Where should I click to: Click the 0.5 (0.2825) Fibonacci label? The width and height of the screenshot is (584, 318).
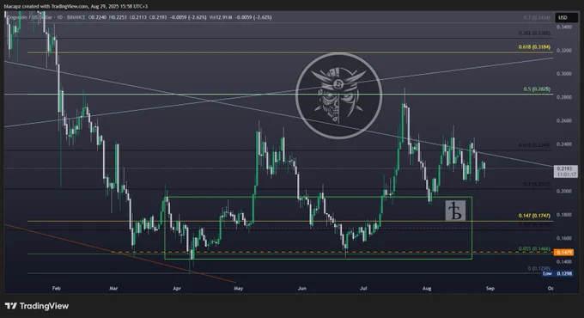(x=537, y=89)
